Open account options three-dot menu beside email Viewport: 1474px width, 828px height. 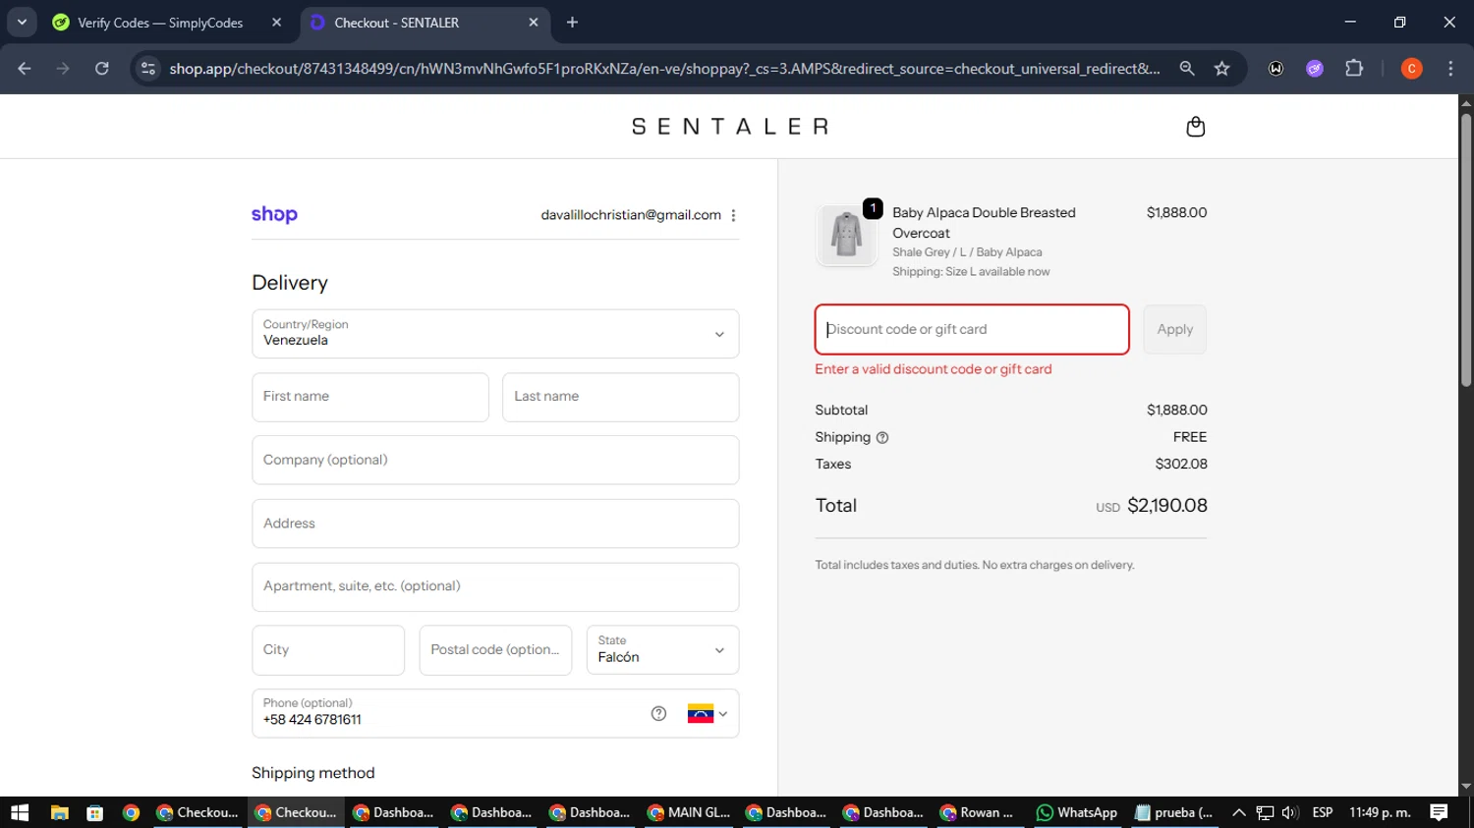(x=733, y=215)
